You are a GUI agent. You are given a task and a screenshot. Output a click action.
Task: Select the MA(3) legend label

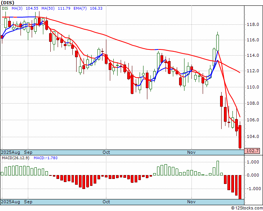pyautogui.click(x=17, y=9)
